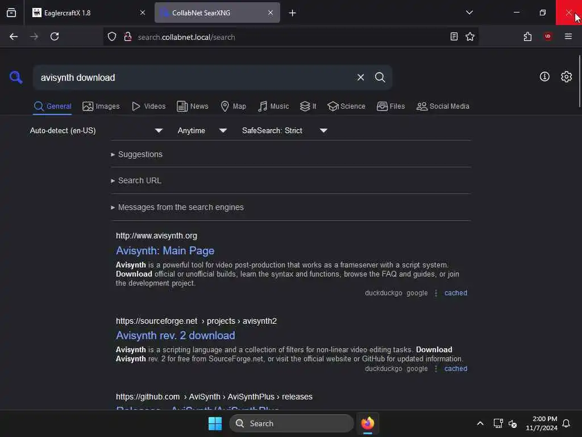The image size is (582, 437).
Task: Switch to Files search category
Action: click(x=391, y=106)
